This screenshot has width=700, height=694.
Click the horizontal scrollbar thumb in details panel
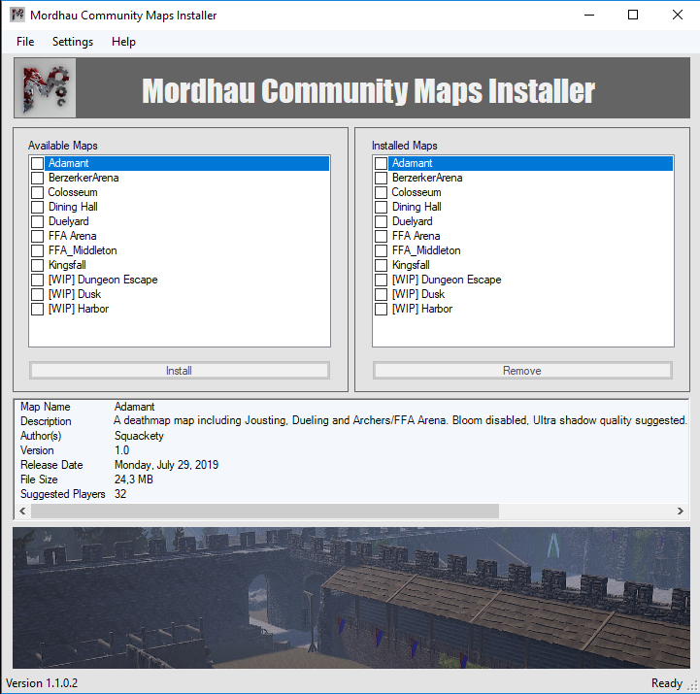pyautogui.click(x=265, y=511)
